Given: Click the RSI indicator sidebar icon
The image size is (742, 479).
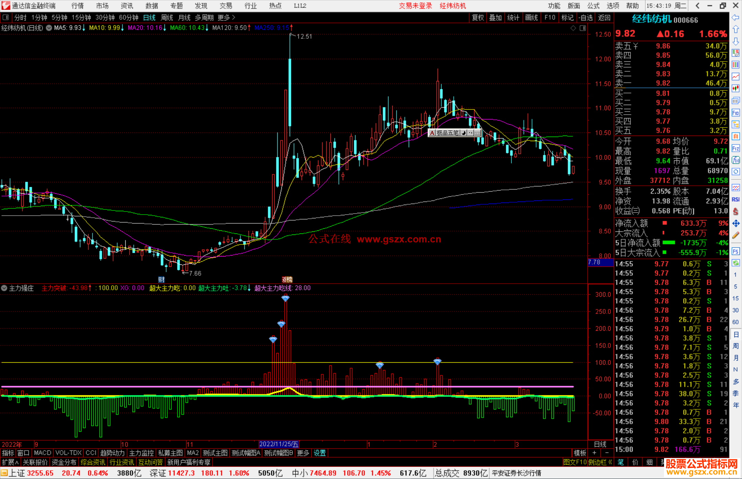Looking at the screenshot, I should [735, 199].
